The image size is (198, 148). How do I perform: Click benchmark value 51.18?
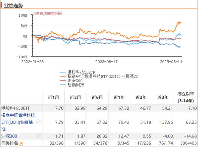click(x=146, y=122)
